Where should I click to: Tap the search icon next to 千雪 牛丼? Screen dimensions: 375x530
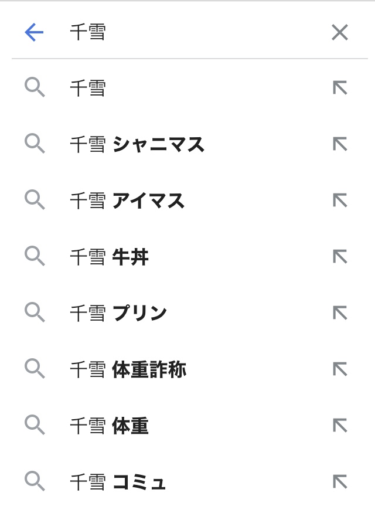coord(35,257)
